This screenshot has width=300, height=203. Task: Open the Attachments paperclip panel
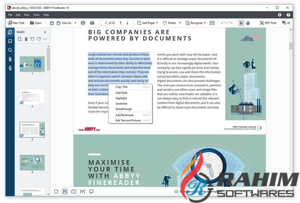[10, 59]
